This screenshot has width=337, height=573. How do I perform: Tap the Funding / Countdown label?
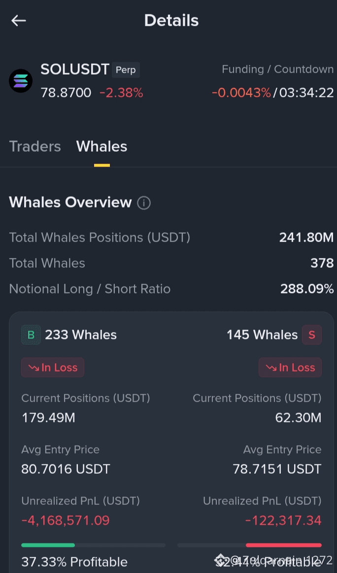(277, 69)
